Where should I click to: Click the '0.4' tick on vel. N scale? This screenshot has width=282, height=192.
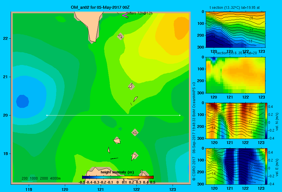tap(270, 107)
